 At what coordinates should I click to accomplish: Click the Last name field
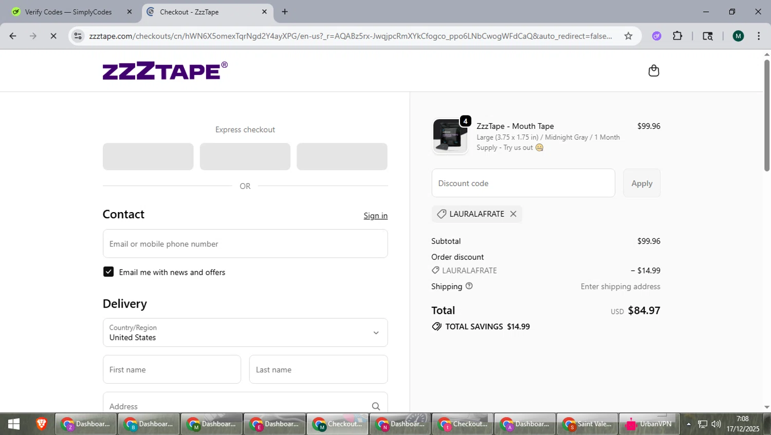click(318, 369)
